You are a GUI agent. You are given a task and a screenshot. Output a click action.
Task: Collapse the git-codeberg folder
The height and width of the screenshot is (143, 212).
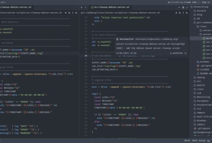204,23
